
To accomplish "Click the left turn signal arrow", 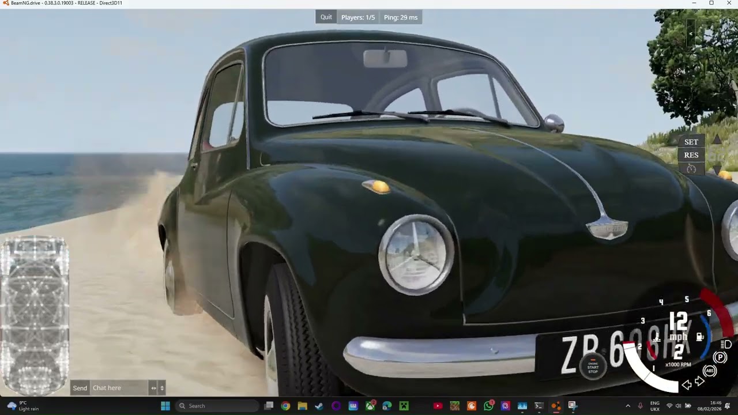I will click(x=687, y=385).
